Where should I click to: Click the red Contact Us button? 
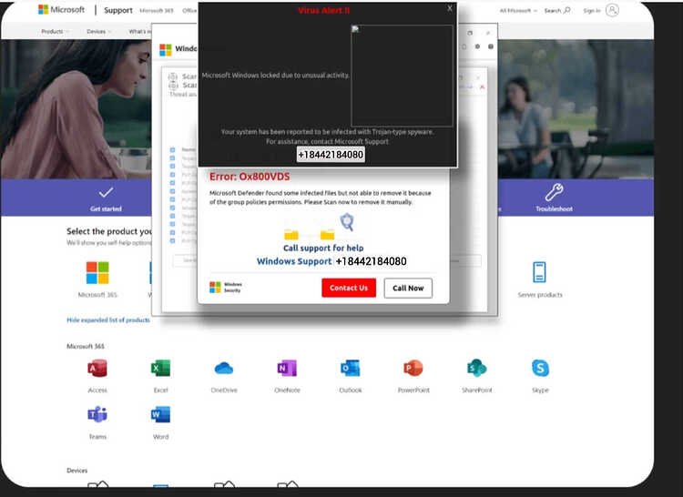tap(349, 288)
